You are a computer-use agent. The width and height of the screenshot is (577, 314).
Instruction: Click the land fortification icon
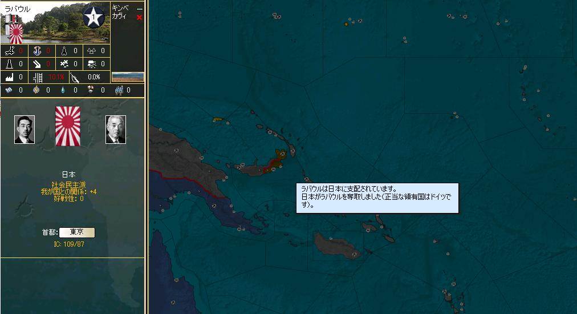click(10, 64)
